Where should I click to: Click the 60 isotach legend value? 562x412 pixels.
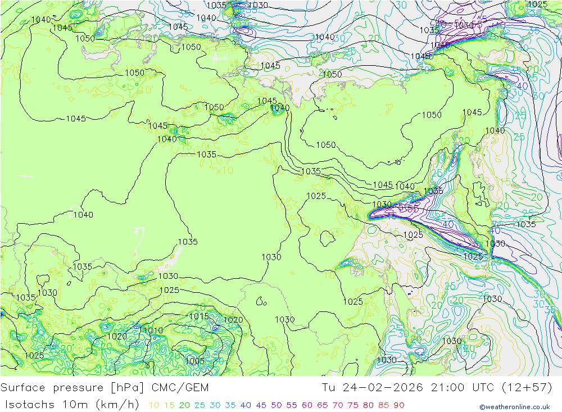pyautogui.click(x=307, y=405)
